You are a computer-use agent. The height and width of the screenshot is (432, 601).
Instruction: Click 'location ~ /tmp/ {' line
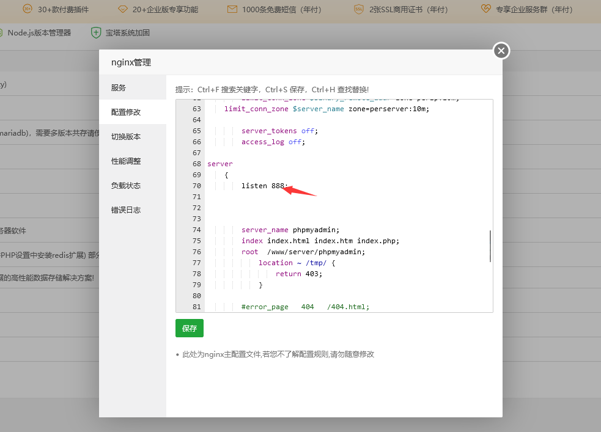(297, 263)
